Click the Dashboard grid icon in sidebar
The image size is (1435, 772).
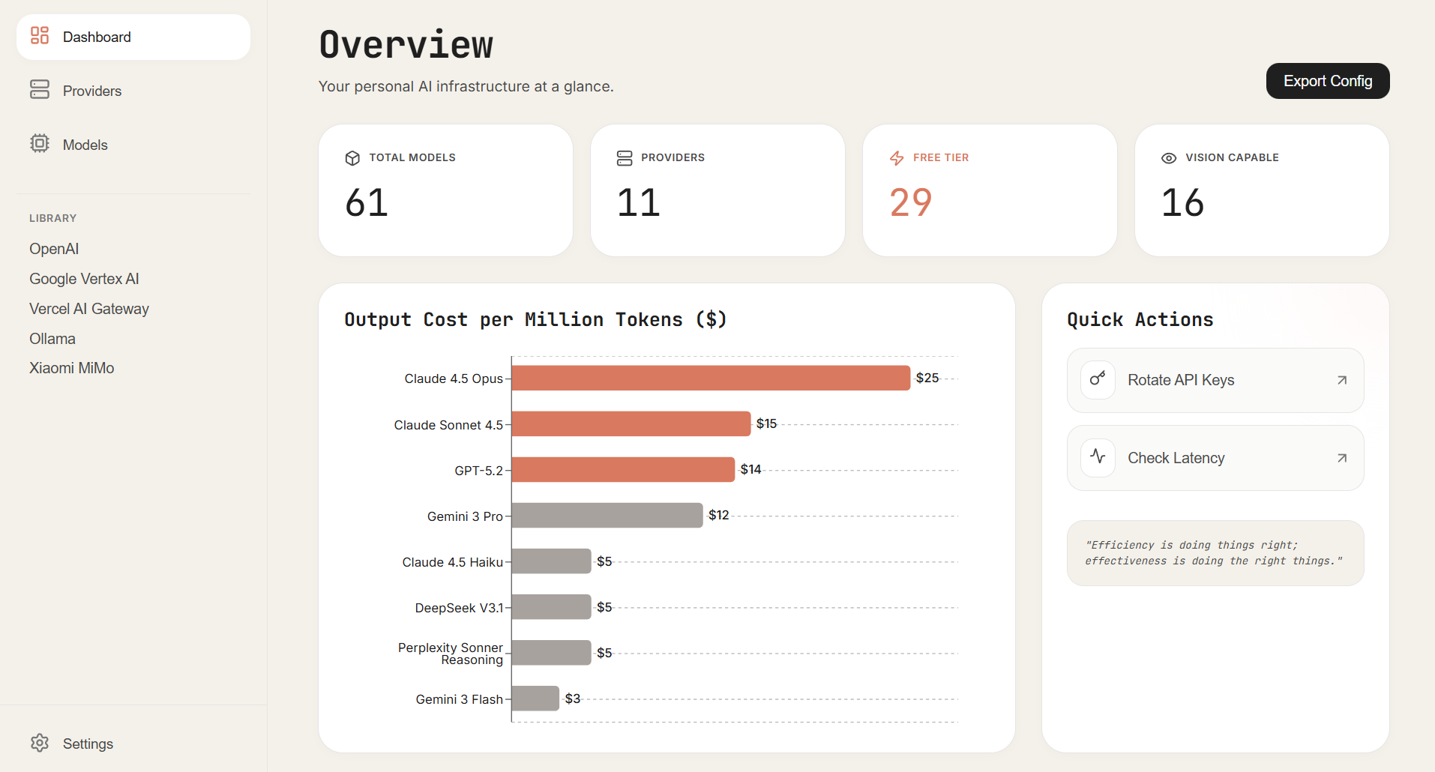coord(40,36)
